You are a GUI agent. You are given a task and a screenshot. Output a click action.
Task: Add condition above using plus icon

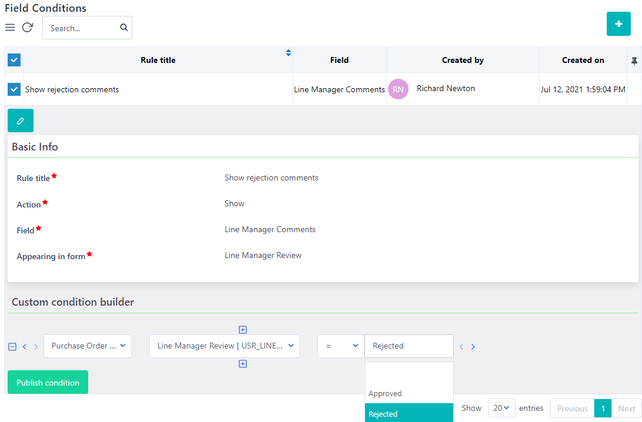click(243, 330)
